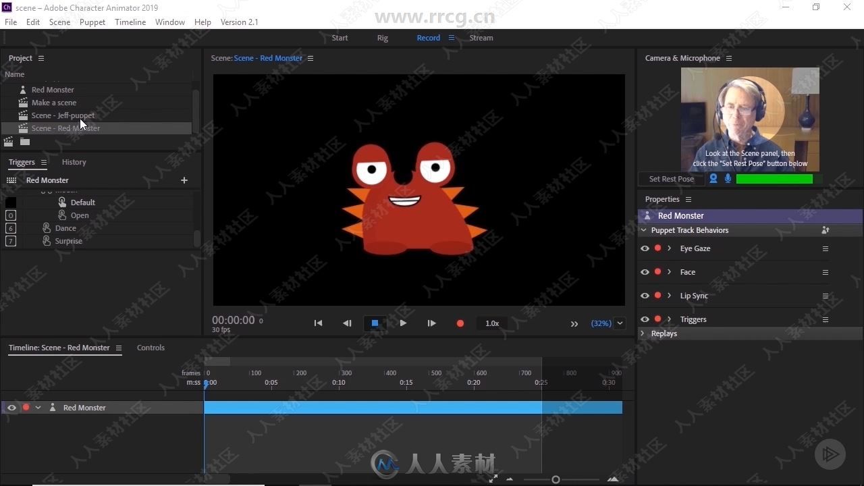
Task: Expand the Lip Sync behavior
Action: coord(669,296)
